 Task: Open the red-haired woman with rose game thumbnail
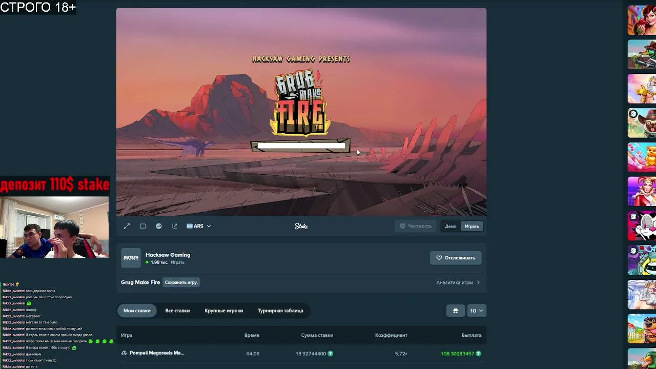pos(642,20)
